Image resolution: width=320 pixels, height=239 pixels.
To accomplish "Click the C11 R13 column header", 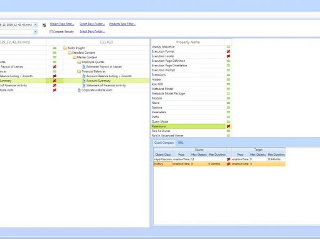I will click(106, 42).
